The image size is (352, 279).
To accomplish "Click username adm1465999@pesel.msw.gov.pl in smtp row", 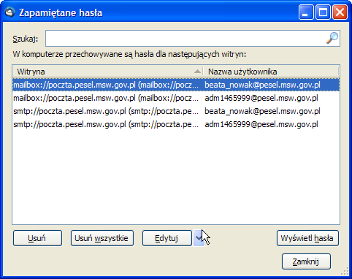I will tap(261, 124).
